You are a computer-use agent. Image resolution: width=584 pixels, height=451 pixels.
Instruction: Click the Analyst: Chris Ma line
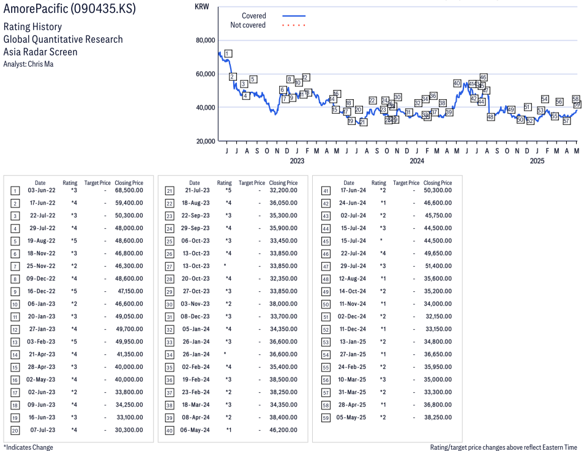pyautogui.click(x=28, y=64)
